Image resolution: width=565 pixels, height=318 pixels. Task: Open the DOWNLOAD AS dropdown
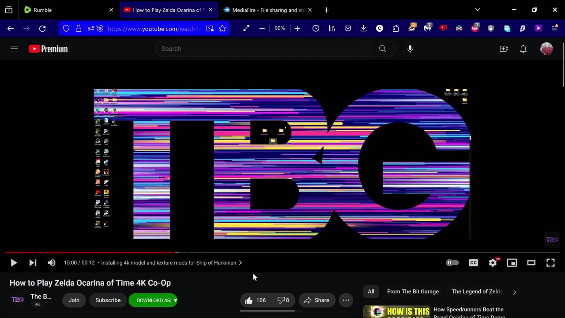(153, 300)
